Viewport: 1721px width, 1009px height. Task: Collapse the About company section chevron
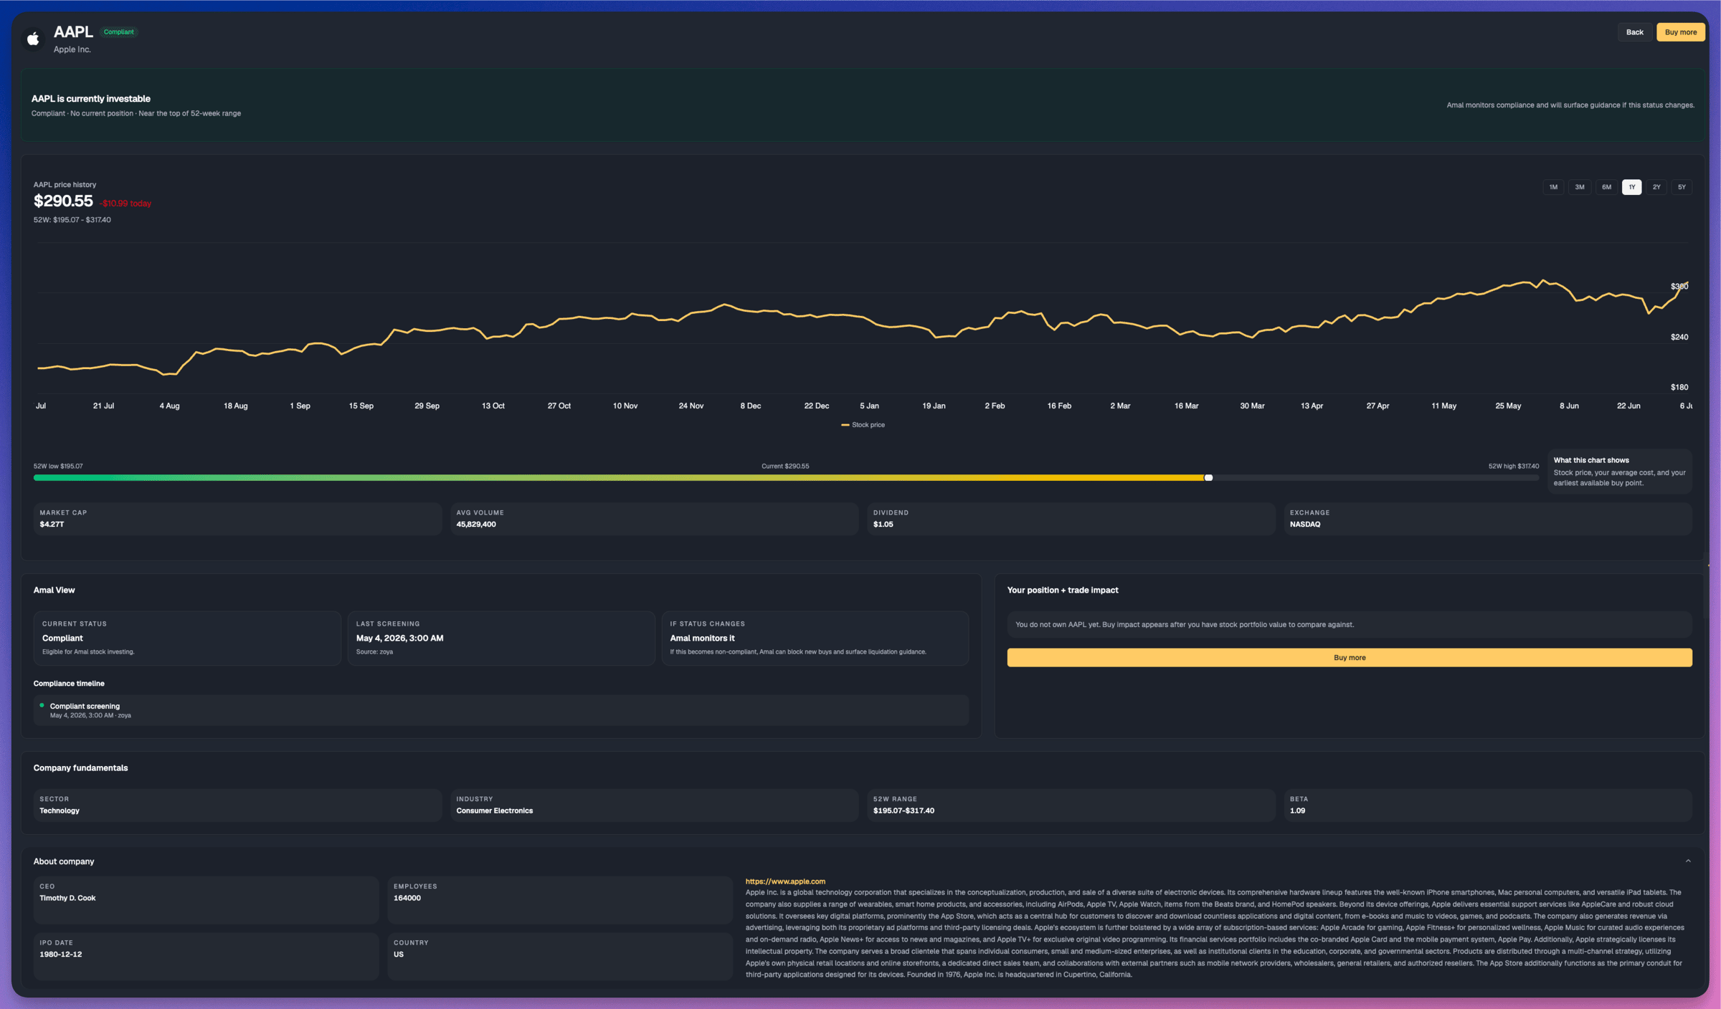[1688, 861]
